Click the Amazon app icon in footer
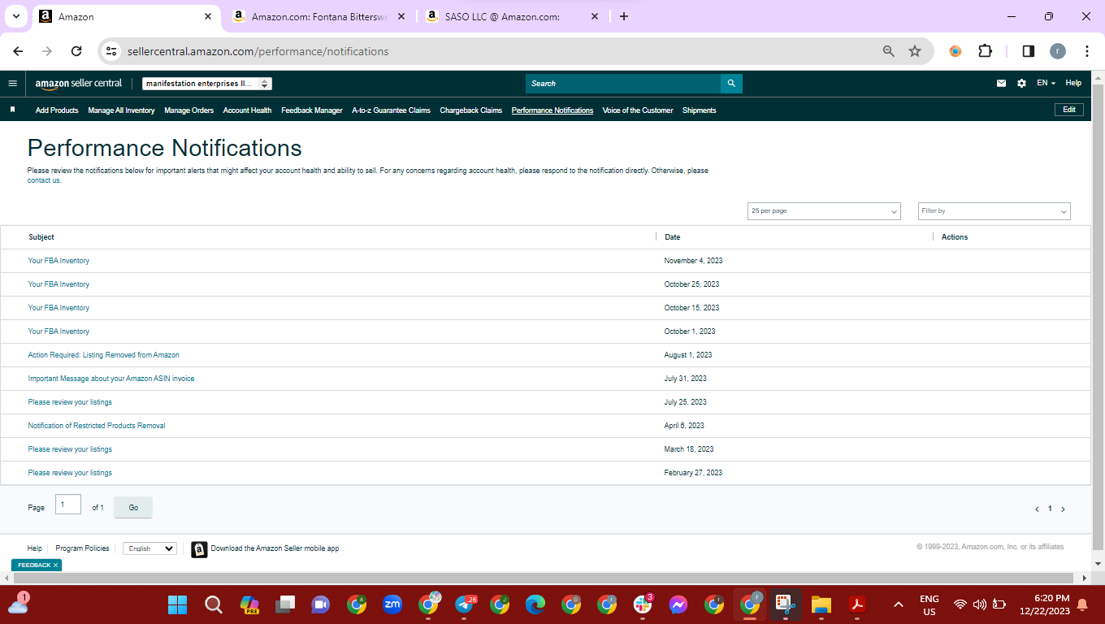Viewport: 1105px width, 624px height. tap(199, 549)
